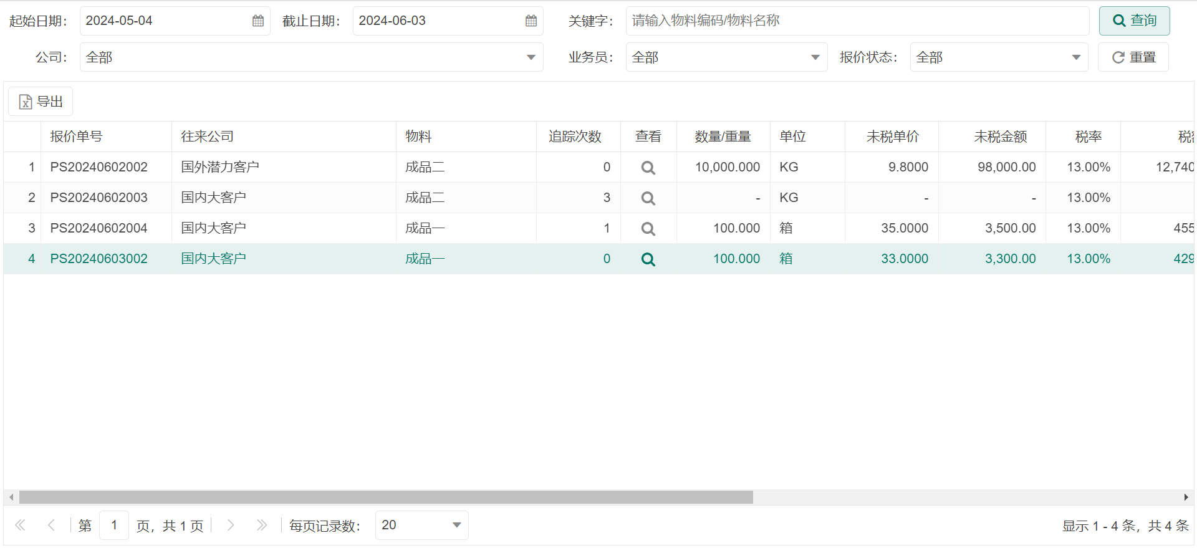View details icon for PS20240603002
The height and width of the screenshot is (548, 1197).
pyautogui.click(x=648, y=259)
